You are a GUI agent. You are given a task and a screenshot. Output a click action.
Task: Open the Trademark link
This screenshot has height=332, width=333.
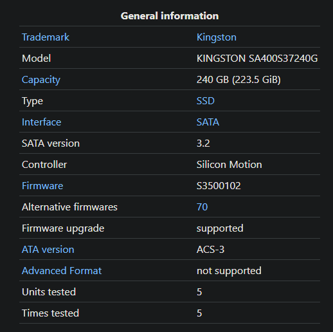click(46, 37)
